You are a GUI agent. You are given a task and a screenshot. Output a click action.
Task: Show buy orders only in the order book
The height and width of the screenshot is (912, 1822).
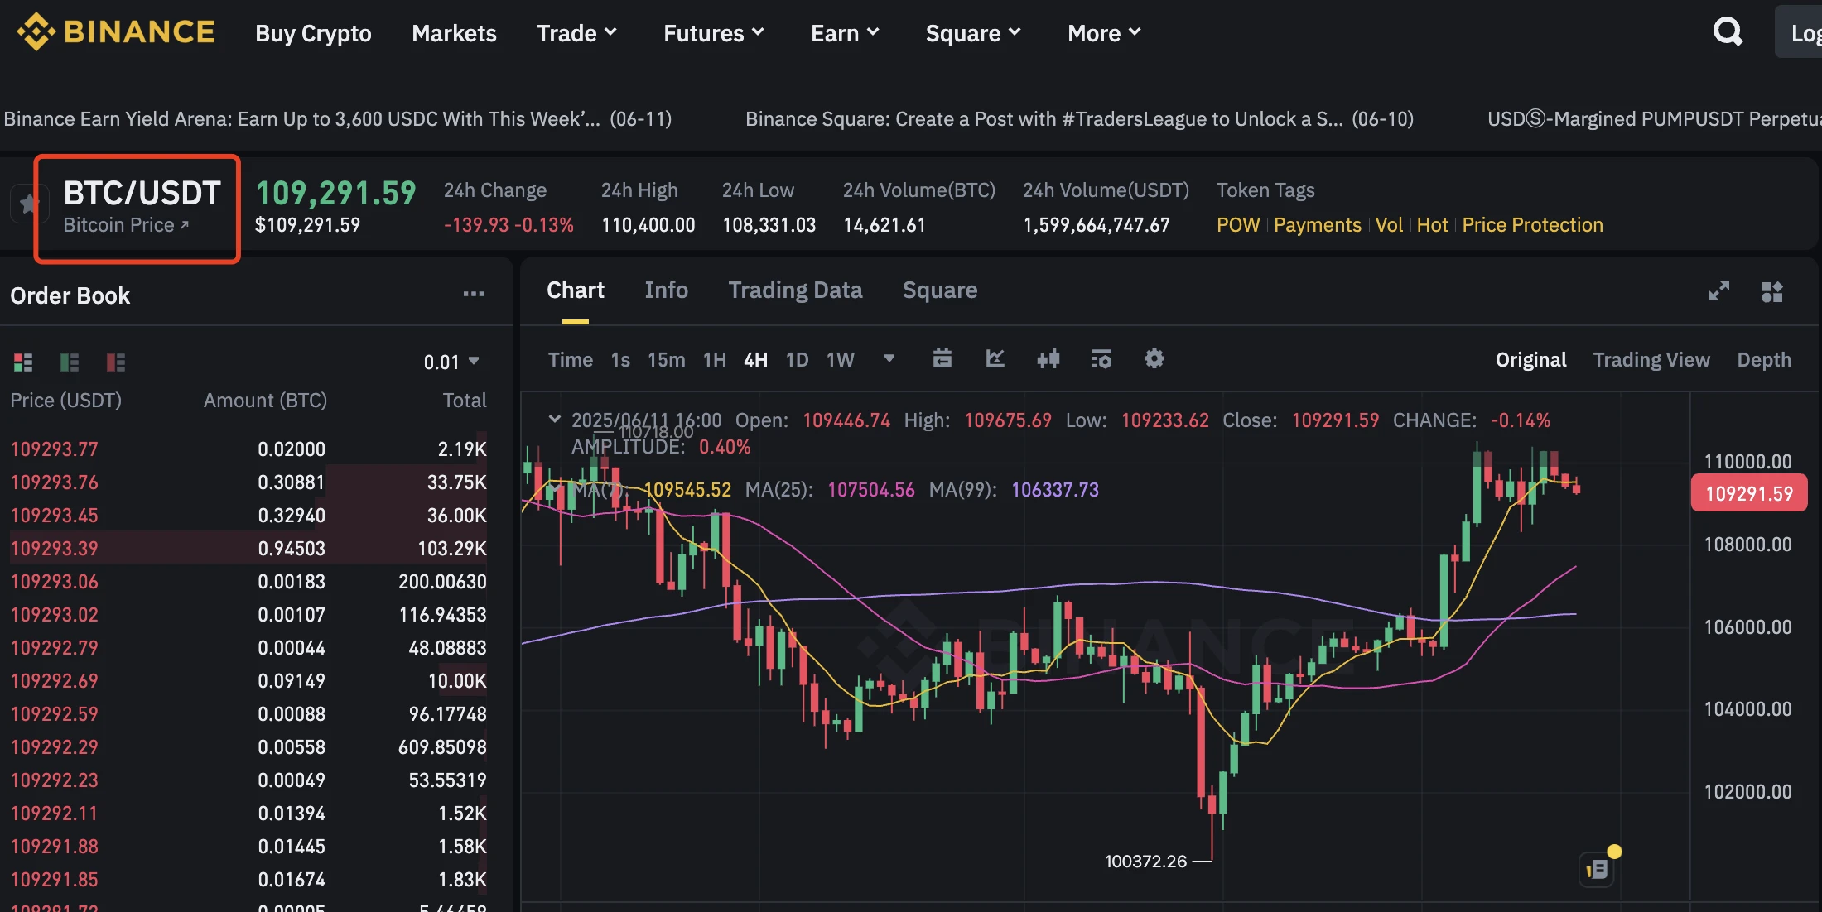point(70,362)
